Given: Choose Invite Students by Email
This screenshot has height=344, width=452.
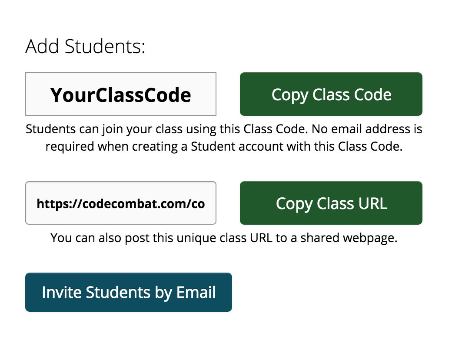Looking at the screenshot, I should [x=129, y=292].
